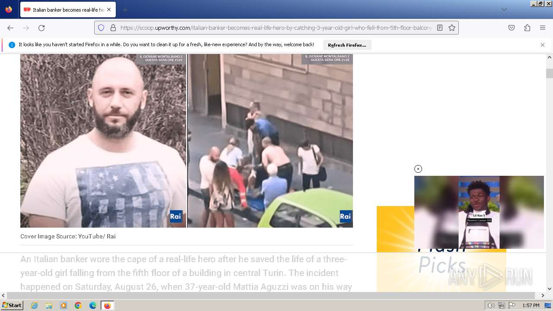
Task: Click the URL address field
Action: click(x=276, y=28)
